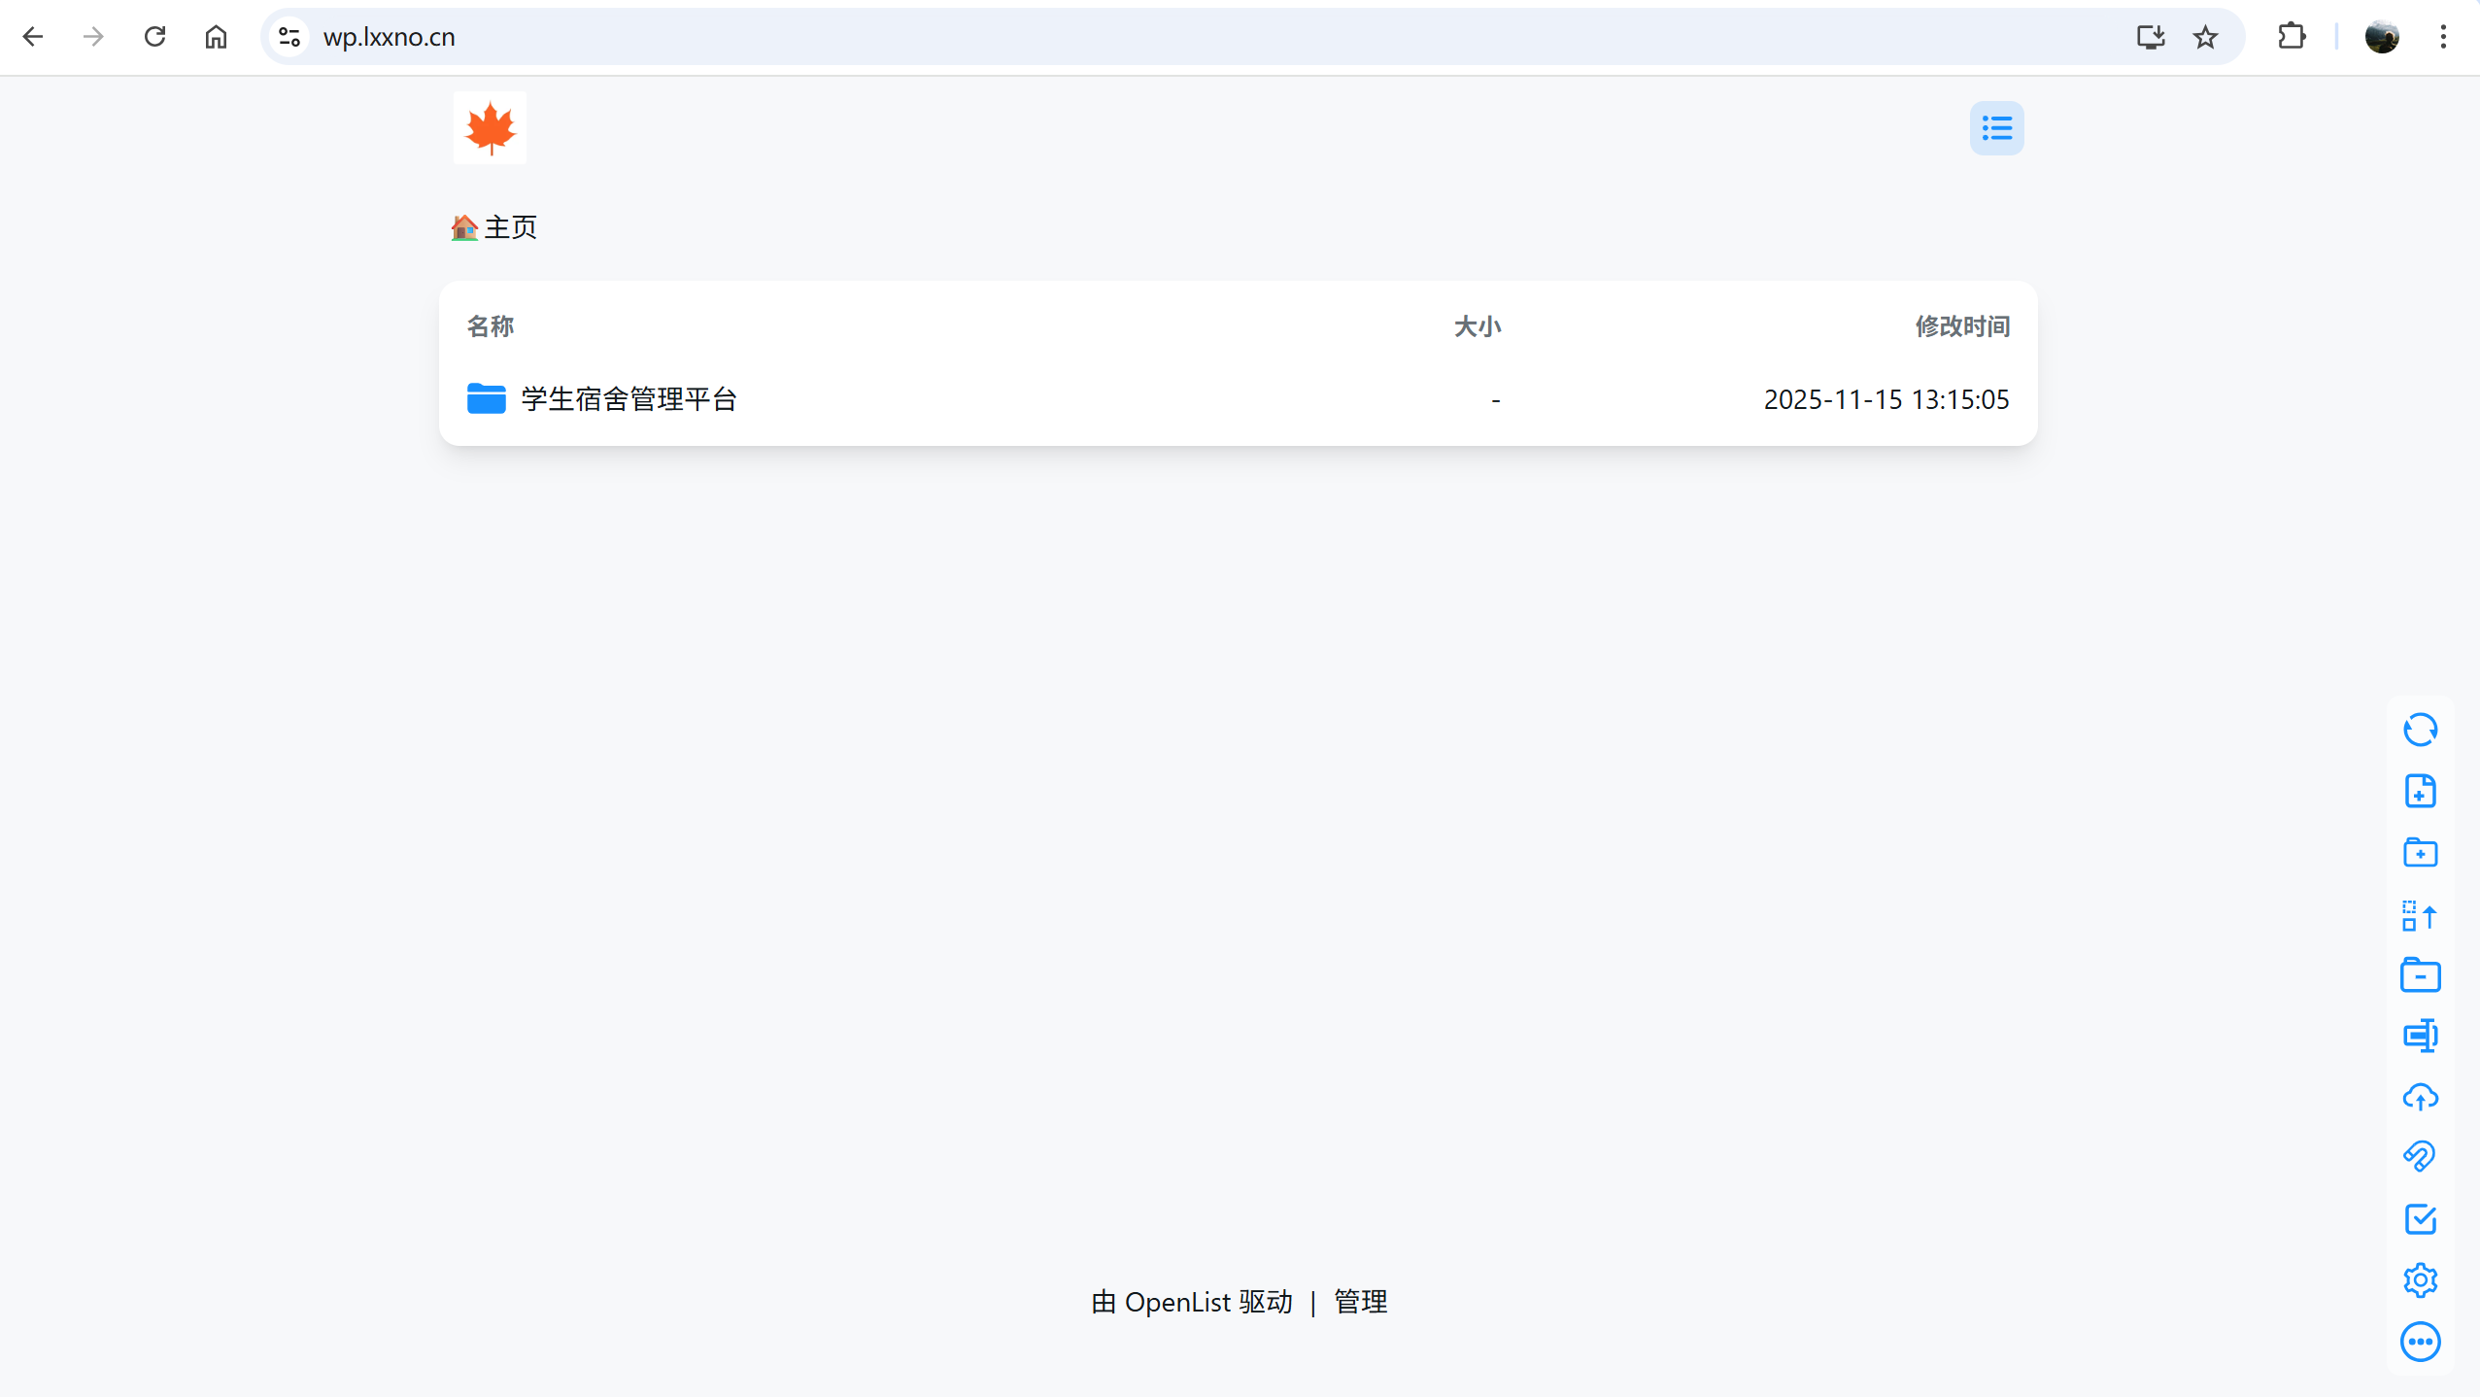The image size is (2480, 1397).
Task: Click the recursive move icon
Action: pos(2420,914)
